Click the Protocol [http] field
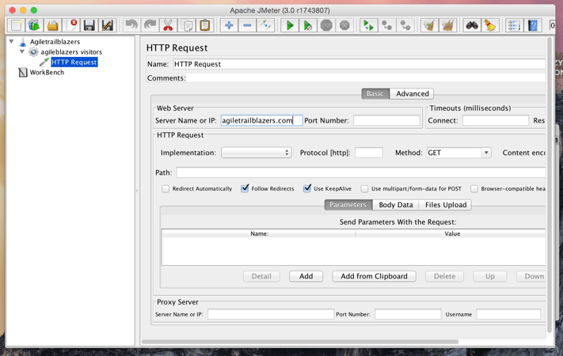 369,153
